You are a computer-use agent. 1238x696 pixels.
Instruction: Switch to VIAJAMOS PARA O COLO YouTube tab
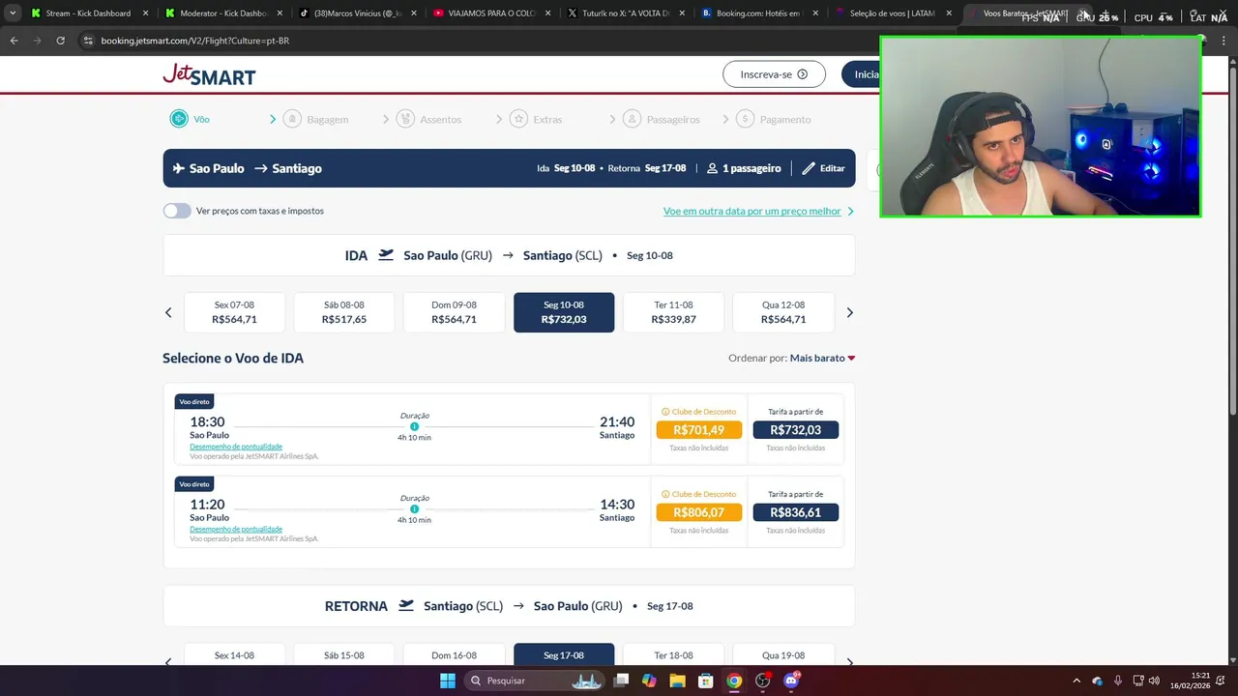492,14
